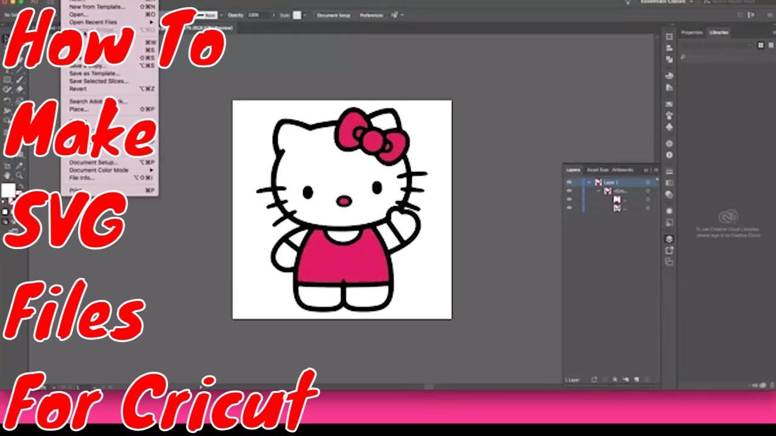Click the target circle on Layer 1

tap(647, 182)
